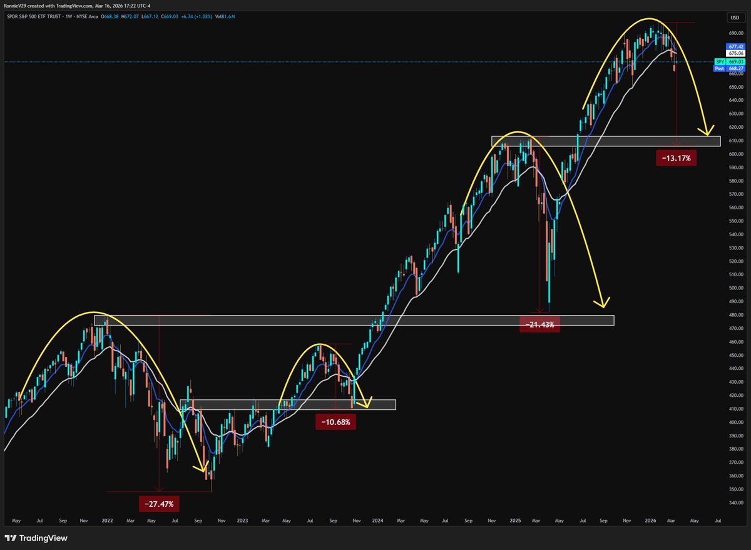This screenshot has height=550, width=751.
Task: Click the 1W interval in the legend
Action: click(69, 16)
